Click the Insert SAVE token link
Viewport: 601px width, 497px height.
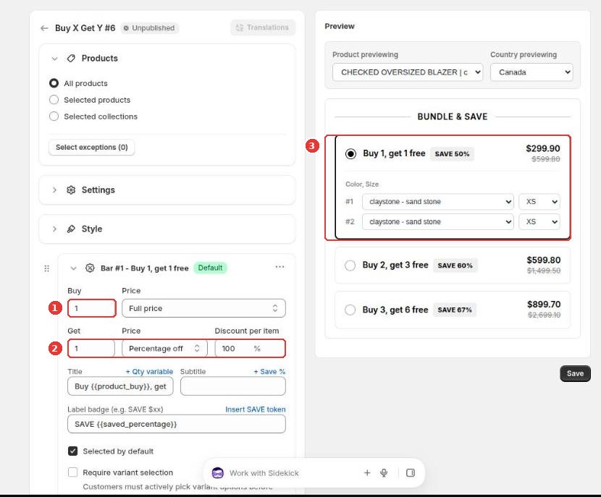[256, 409]
